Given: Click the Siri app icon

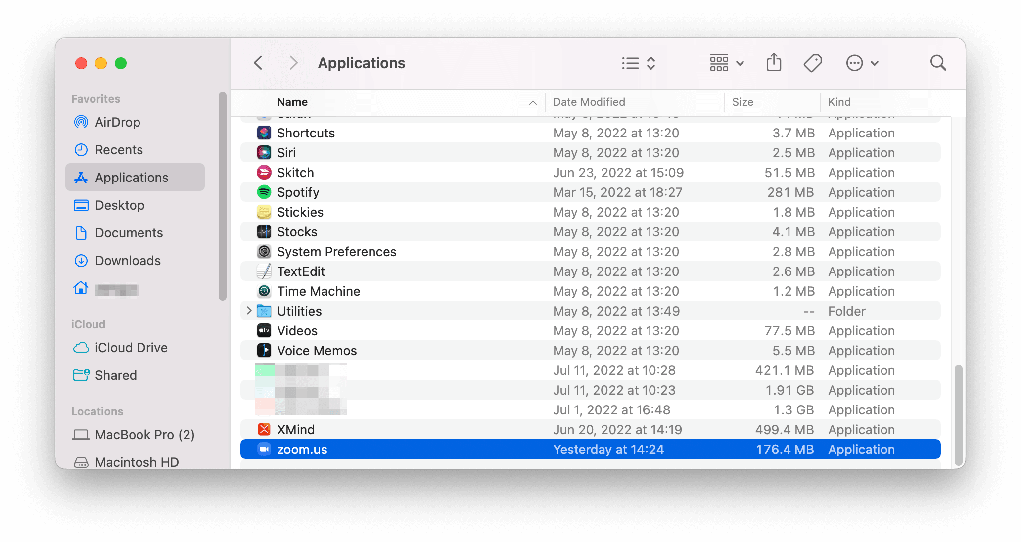Looking at the screenshot, I should [264, 152].
